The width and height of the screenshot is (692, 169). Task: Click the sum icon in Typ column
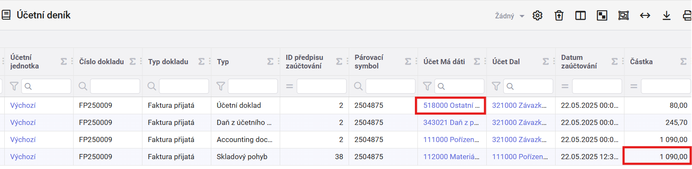coord(270,62)
